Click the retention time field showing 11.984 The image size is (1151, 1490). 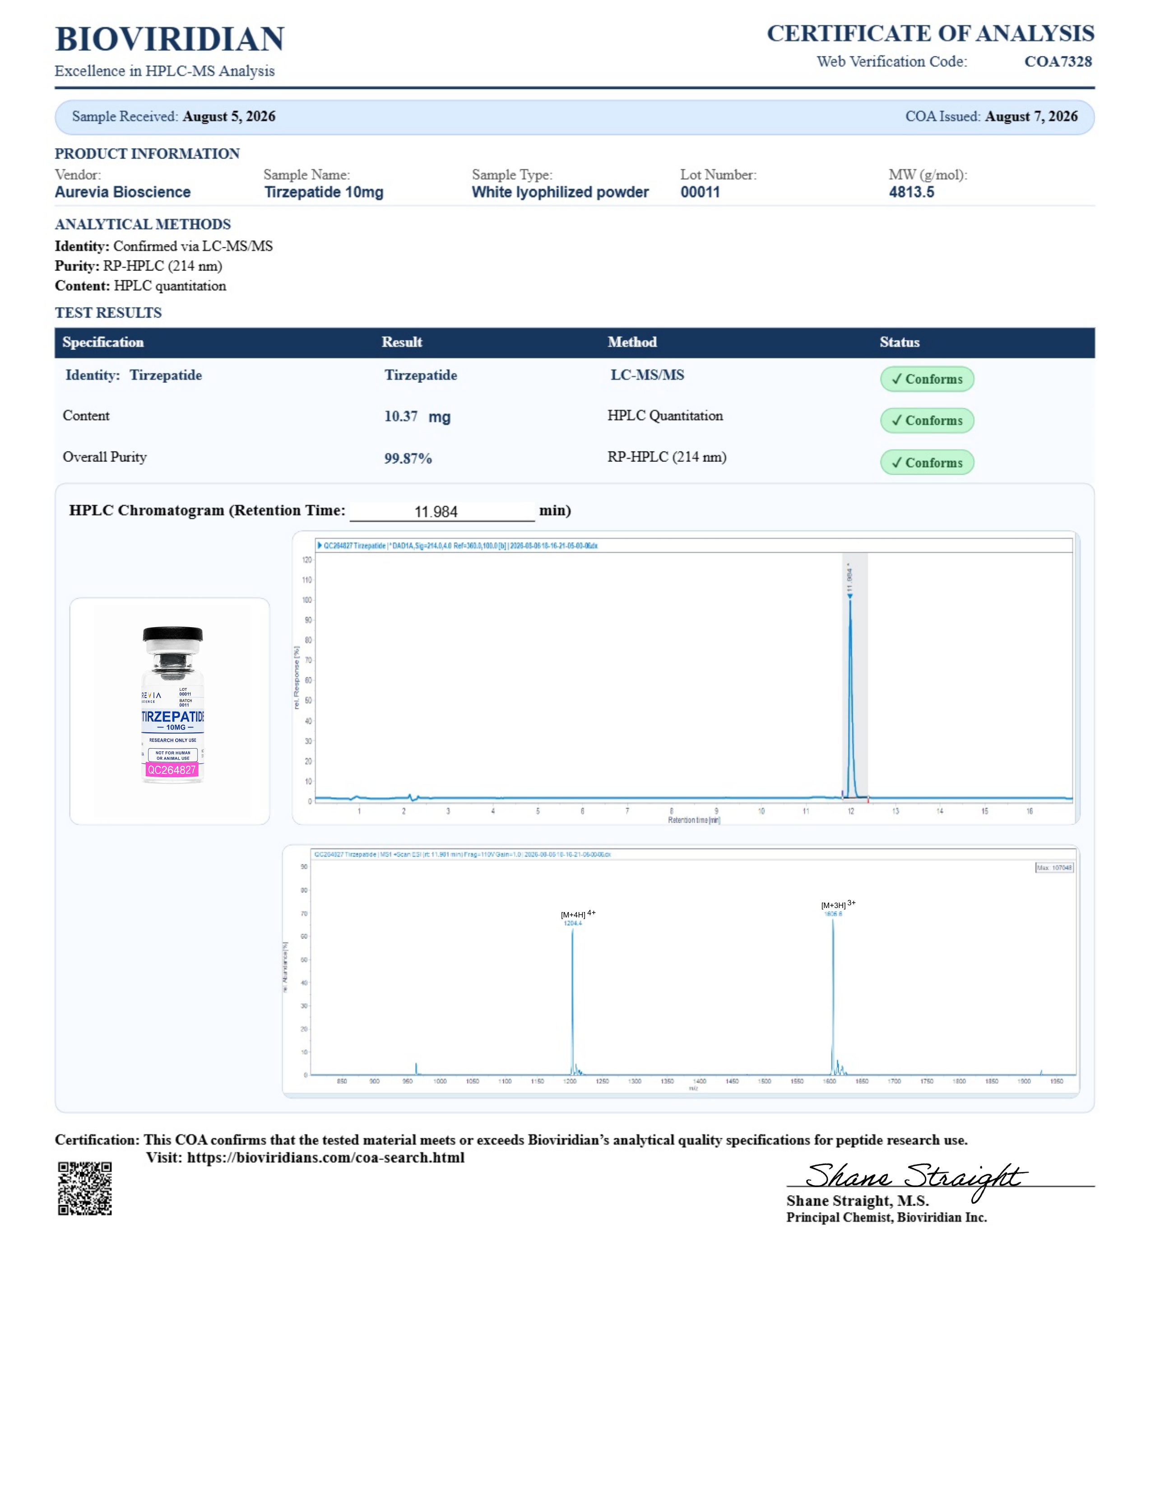(x=442, y=512)
